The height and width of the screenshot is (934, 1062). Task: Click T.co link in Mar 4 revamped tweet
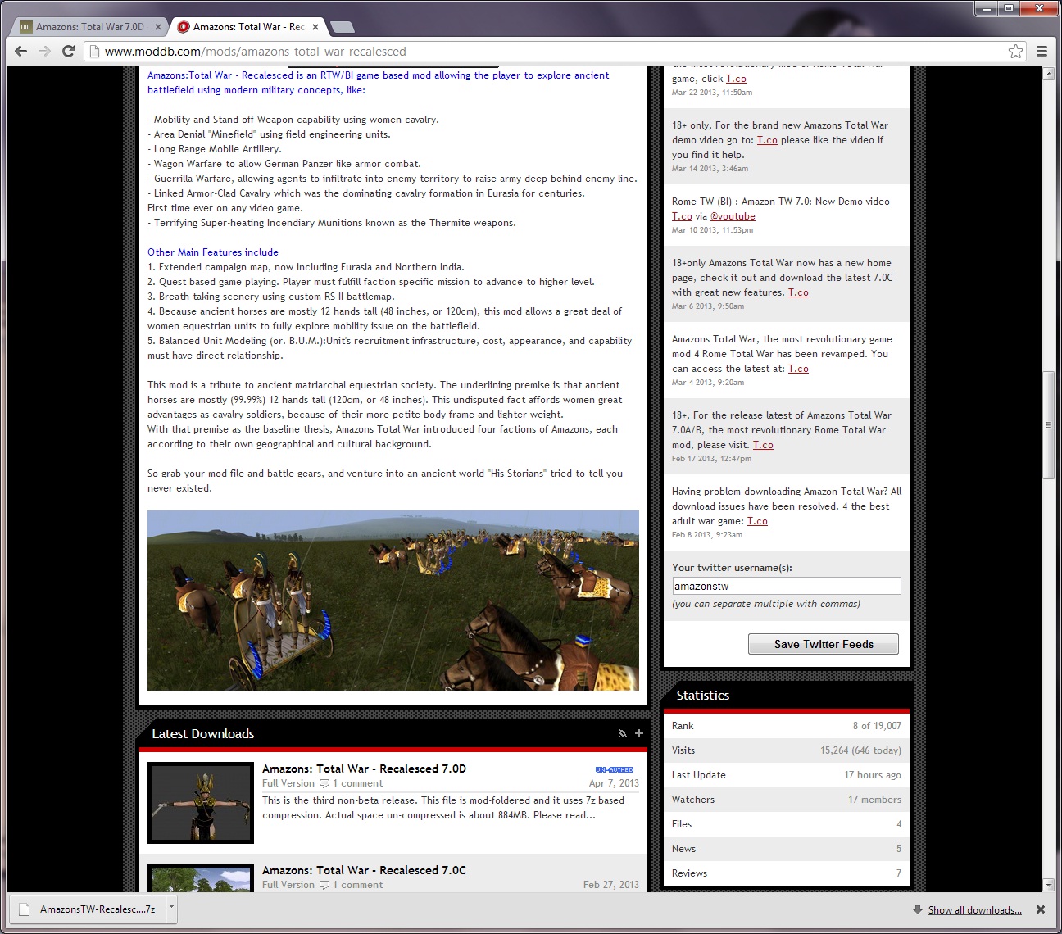coord(798,369)
